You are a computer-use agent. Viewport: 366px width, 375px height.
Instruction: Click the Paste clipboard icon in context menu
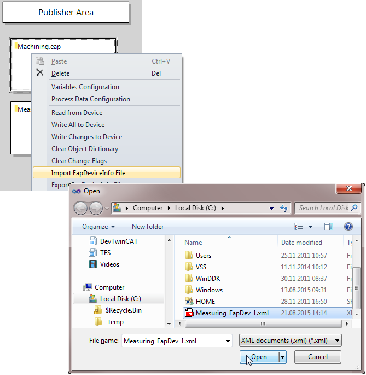pos(40,61)
